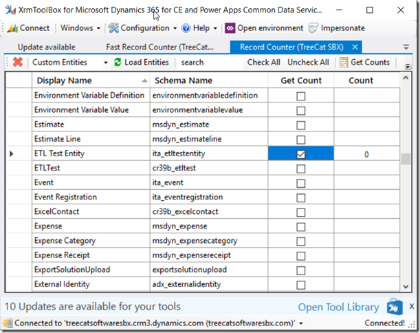Click the adx_externalidentity schema cell

click(209, 284)
